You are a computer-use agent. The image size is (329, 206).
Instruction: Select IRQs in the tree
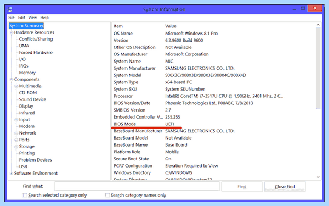(x=24, y=66)
